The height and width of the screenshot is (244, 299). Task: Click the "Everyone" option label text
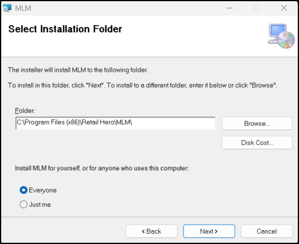point(43,190)
